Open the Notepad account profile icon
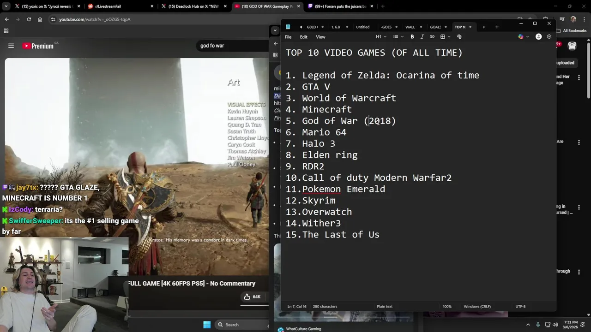Viewport: 591px width, 332px height. pos(538,37)
